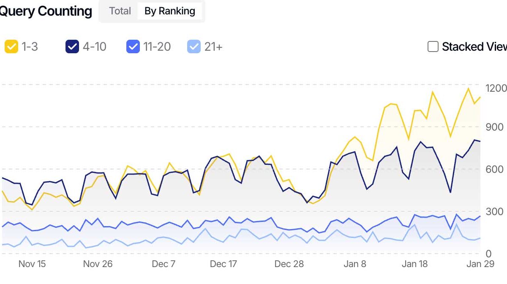This screenshot has width=507, height=284.
Task: Click the 1-3 legend label text
Action: (x=30, y=46)
